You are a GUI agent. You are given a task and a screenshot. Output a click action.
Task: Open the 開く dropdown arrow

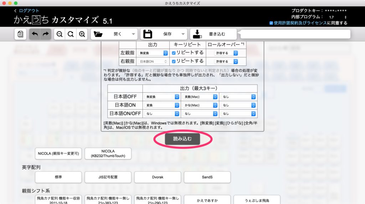[x=133, y=34]
